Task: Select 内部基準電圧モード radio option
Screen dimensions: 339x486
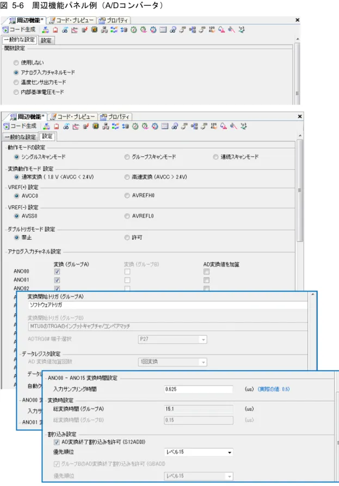Action: coord(16,92)
